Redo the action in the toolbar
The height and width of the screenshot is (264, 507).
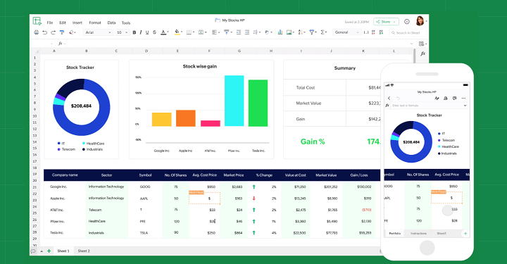(x=53, y=32)
